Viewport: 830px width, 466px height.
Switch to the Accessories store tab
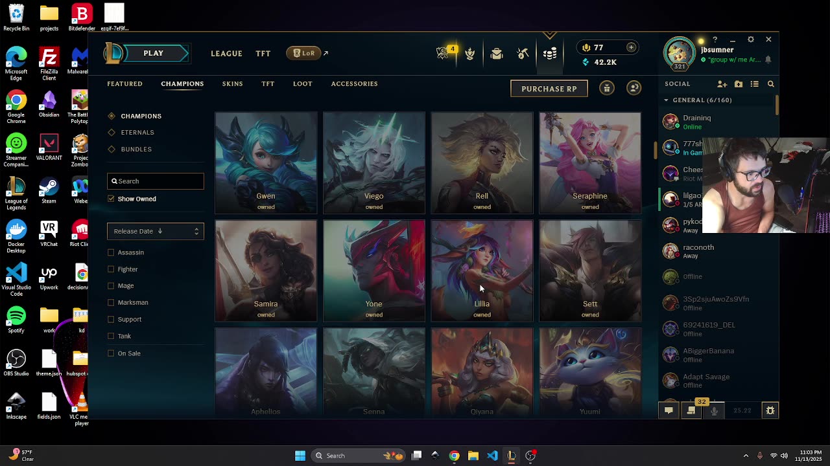point(354,83)
